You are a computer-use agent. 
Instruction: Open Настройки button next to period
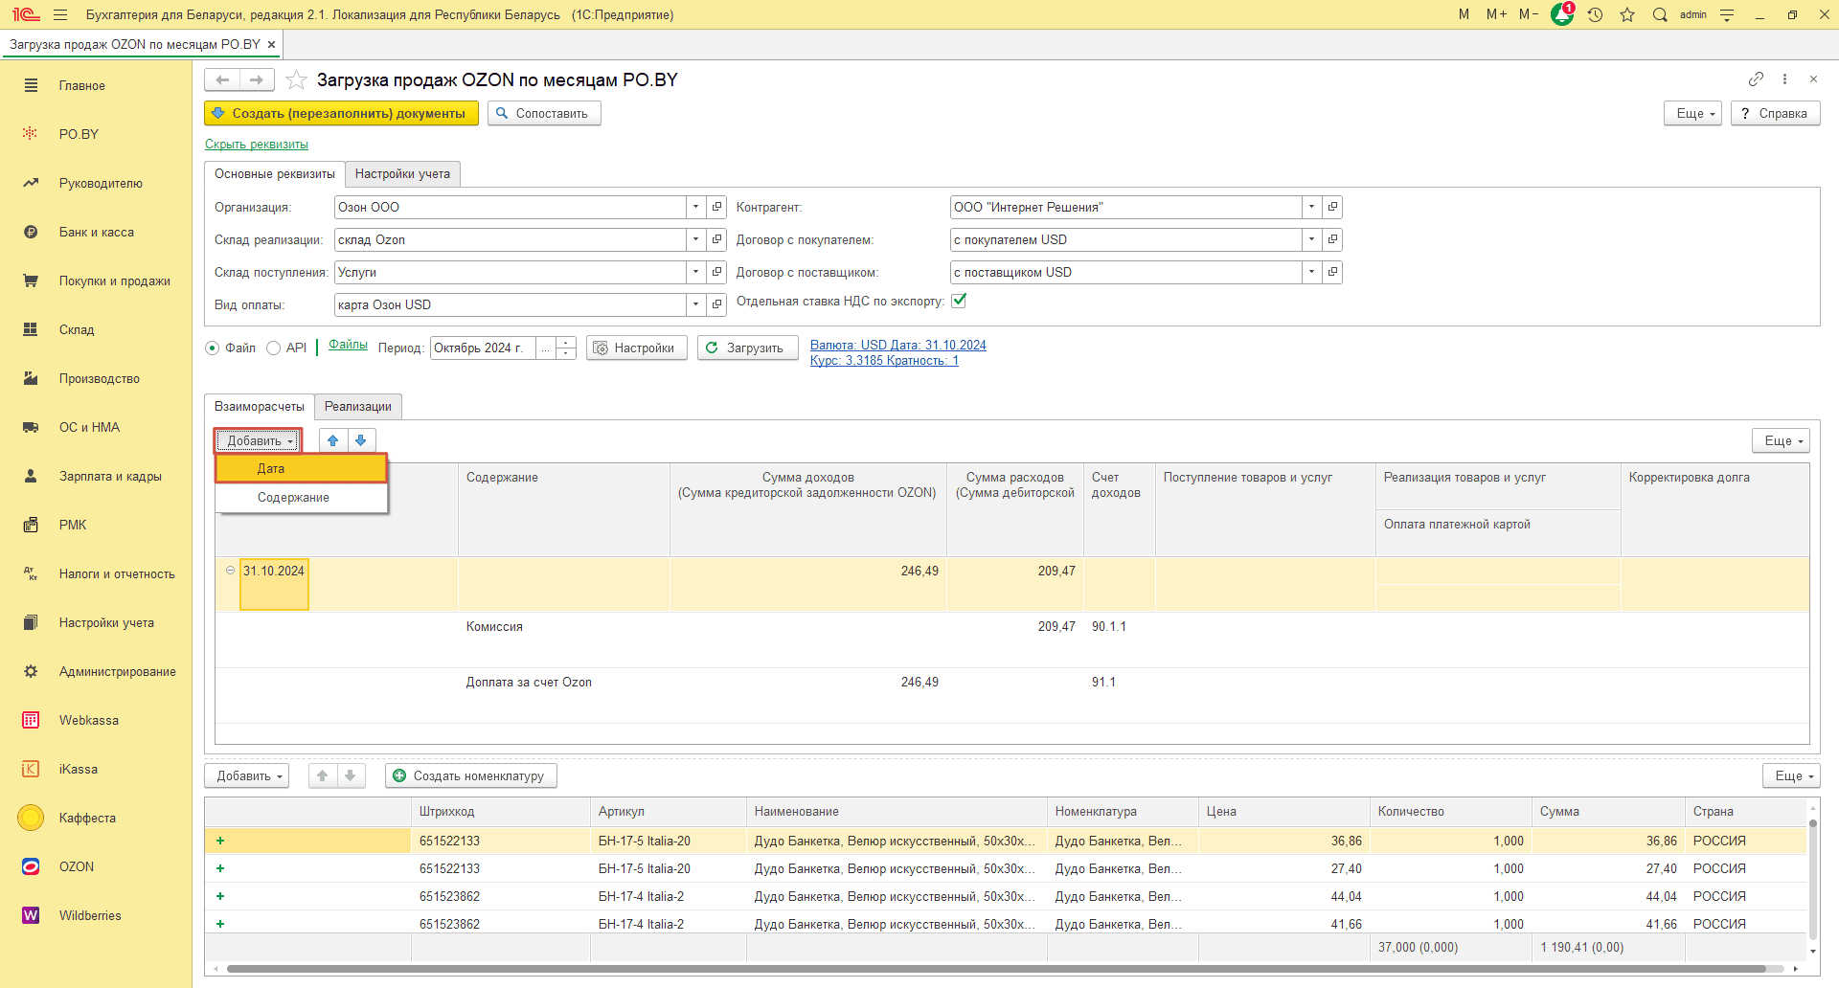pyautogui.click(x=636, y=348)
